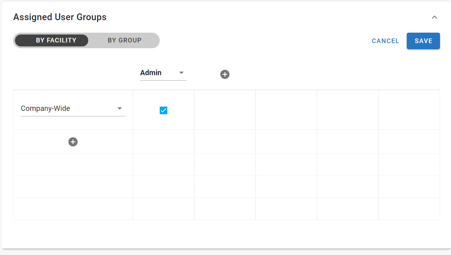The width and height of the screenshot is (451, 255).
Task: Uncheck the Admin checkbox for Company-Wide
Action: [x=163, y=110]
